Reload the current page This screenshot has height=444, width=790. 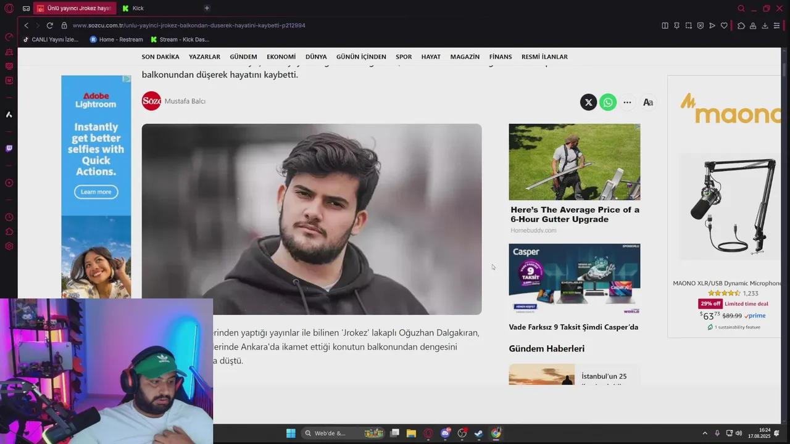pyautogui.click(x=49, y=25)
